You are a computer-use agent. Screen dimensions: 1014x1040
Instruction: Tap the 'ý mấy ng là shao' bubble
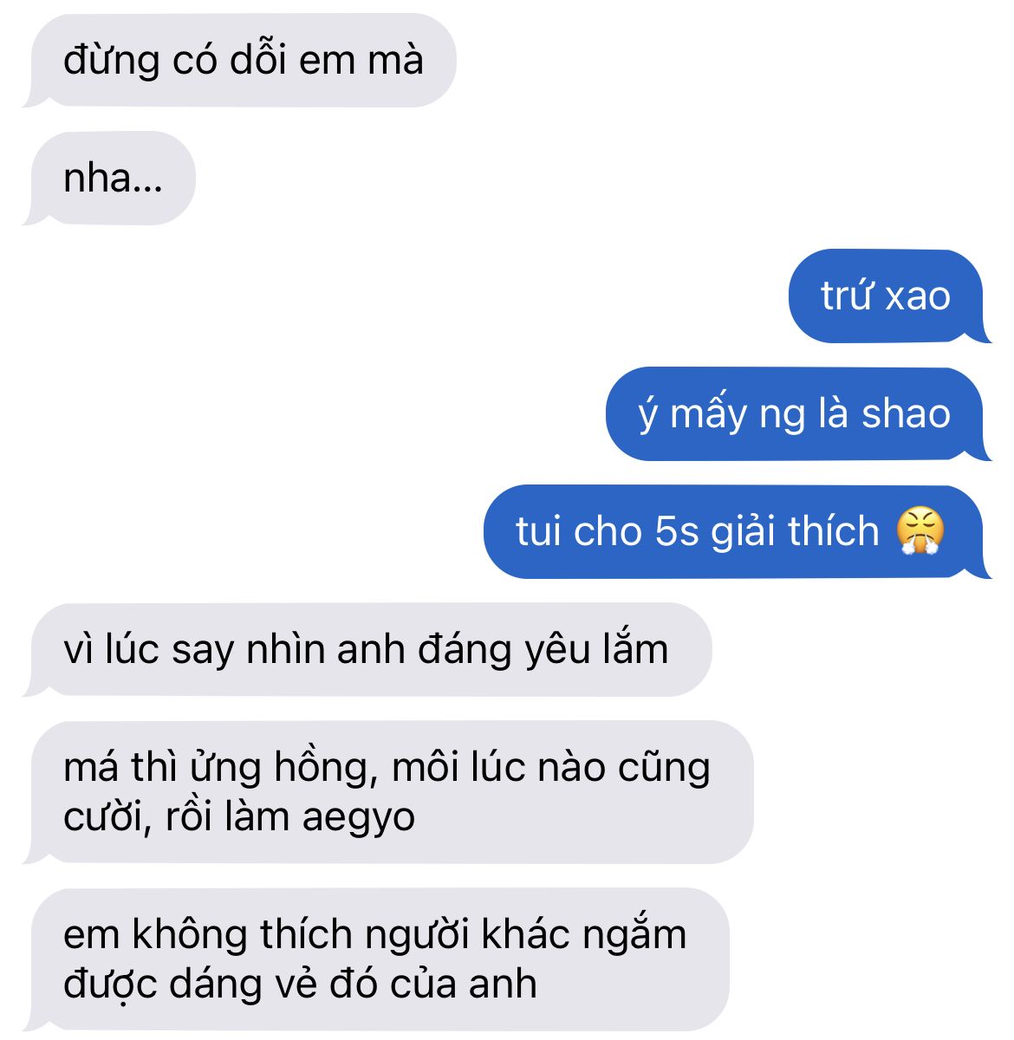pos(798,414)
